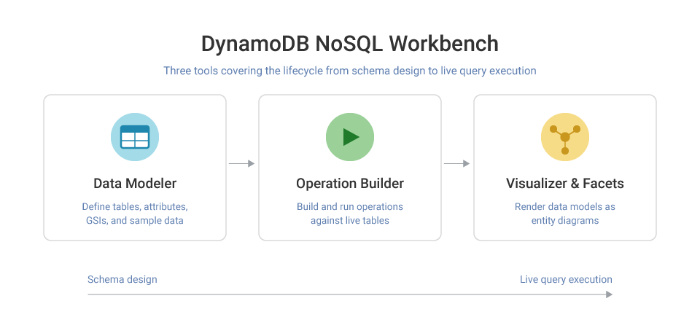Click the subtitle about three tools covering lifecycle
700x328 pixels.
[x=350, y=71]
